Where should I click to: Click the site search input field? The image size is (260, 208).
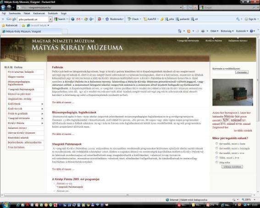point(223,72)
